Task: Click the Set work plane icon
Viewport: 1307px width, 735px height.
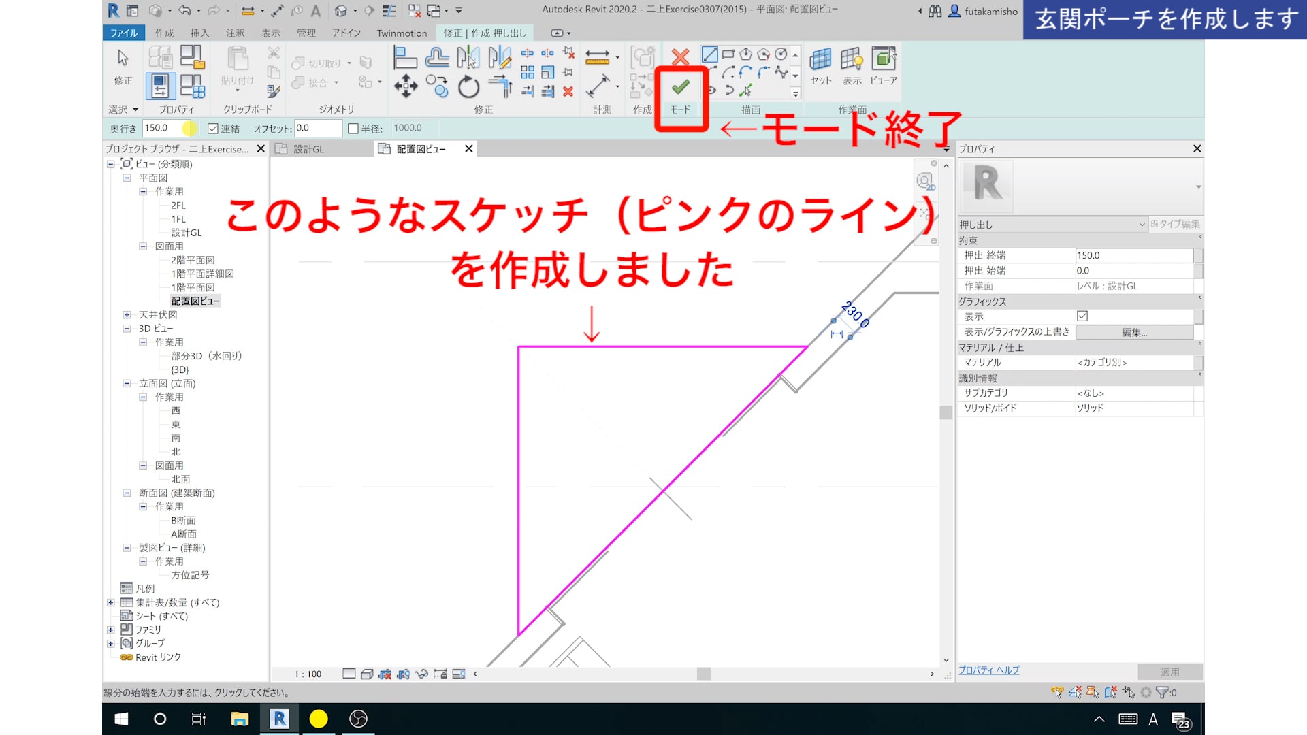Action: click(x=821, y=60)
